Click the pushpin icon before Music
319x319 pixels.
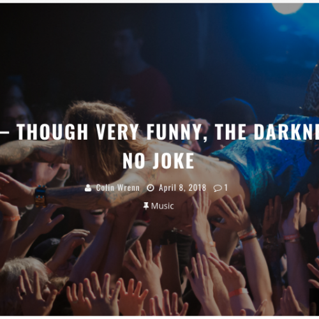[x=146, y=206]
